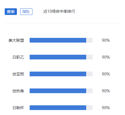The image size is (125, 115).
Task: Click the 世热身 league label
Action: click(x=18, y=91)
